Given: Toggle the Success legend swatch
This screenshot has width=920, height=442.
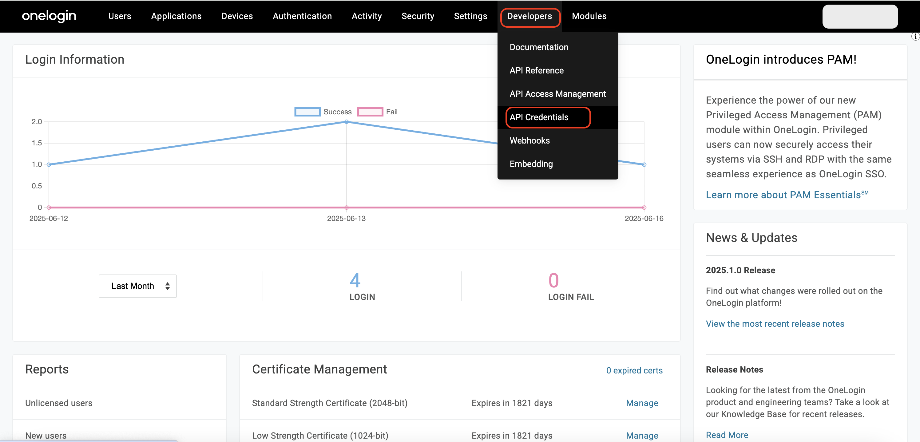Looking at the screenshot, I should pyautogui.click(x=307, y=112).
